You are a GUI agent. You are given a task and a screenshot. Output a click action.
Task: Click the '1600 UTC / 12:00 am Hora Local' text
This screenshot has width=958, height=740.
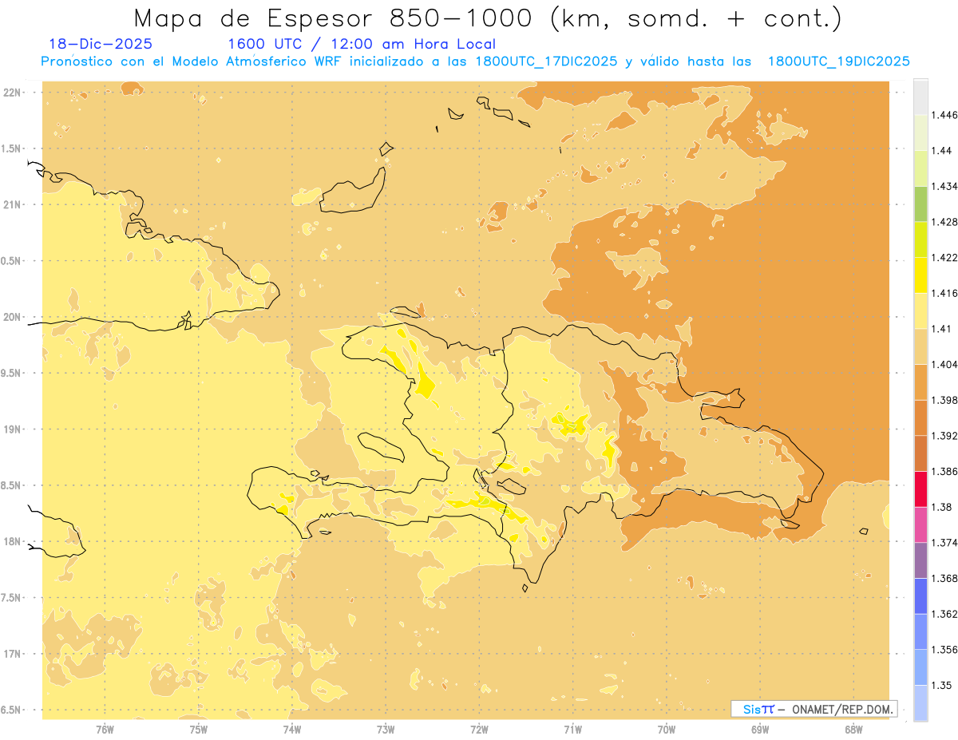point(362,45)
